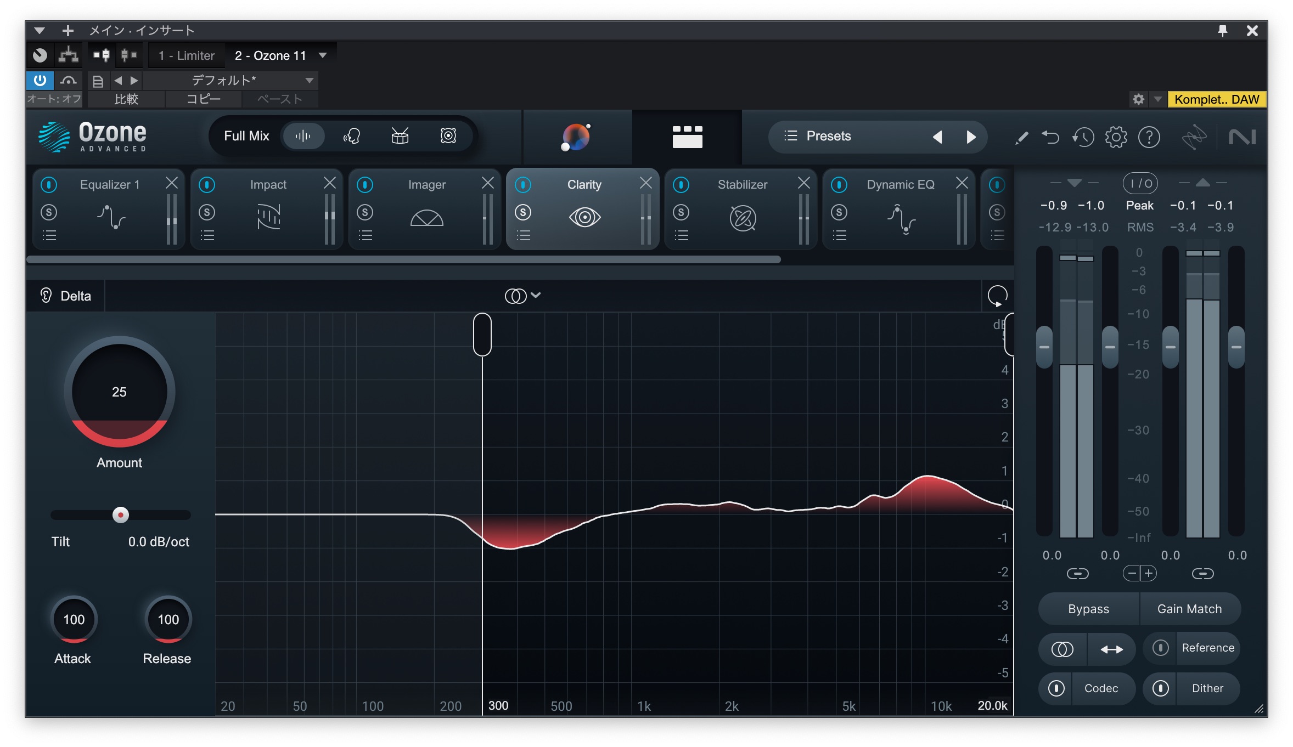Open Ozone settings gear icon
Image resolution: width=1293 pixels, height=747 pixels.
[1116, 137]
